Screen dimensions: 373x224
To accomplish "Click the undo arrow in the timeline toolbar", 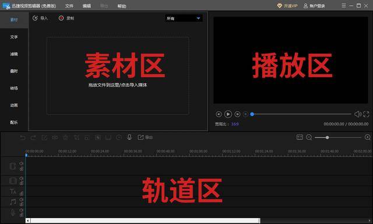I will (x=23, y=138).
